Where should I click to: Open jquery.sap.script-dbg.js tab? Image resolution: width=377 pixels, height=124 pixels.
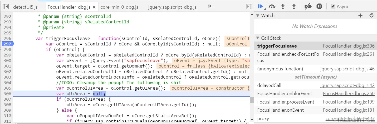pyautogui.click(x=172, y=7)
